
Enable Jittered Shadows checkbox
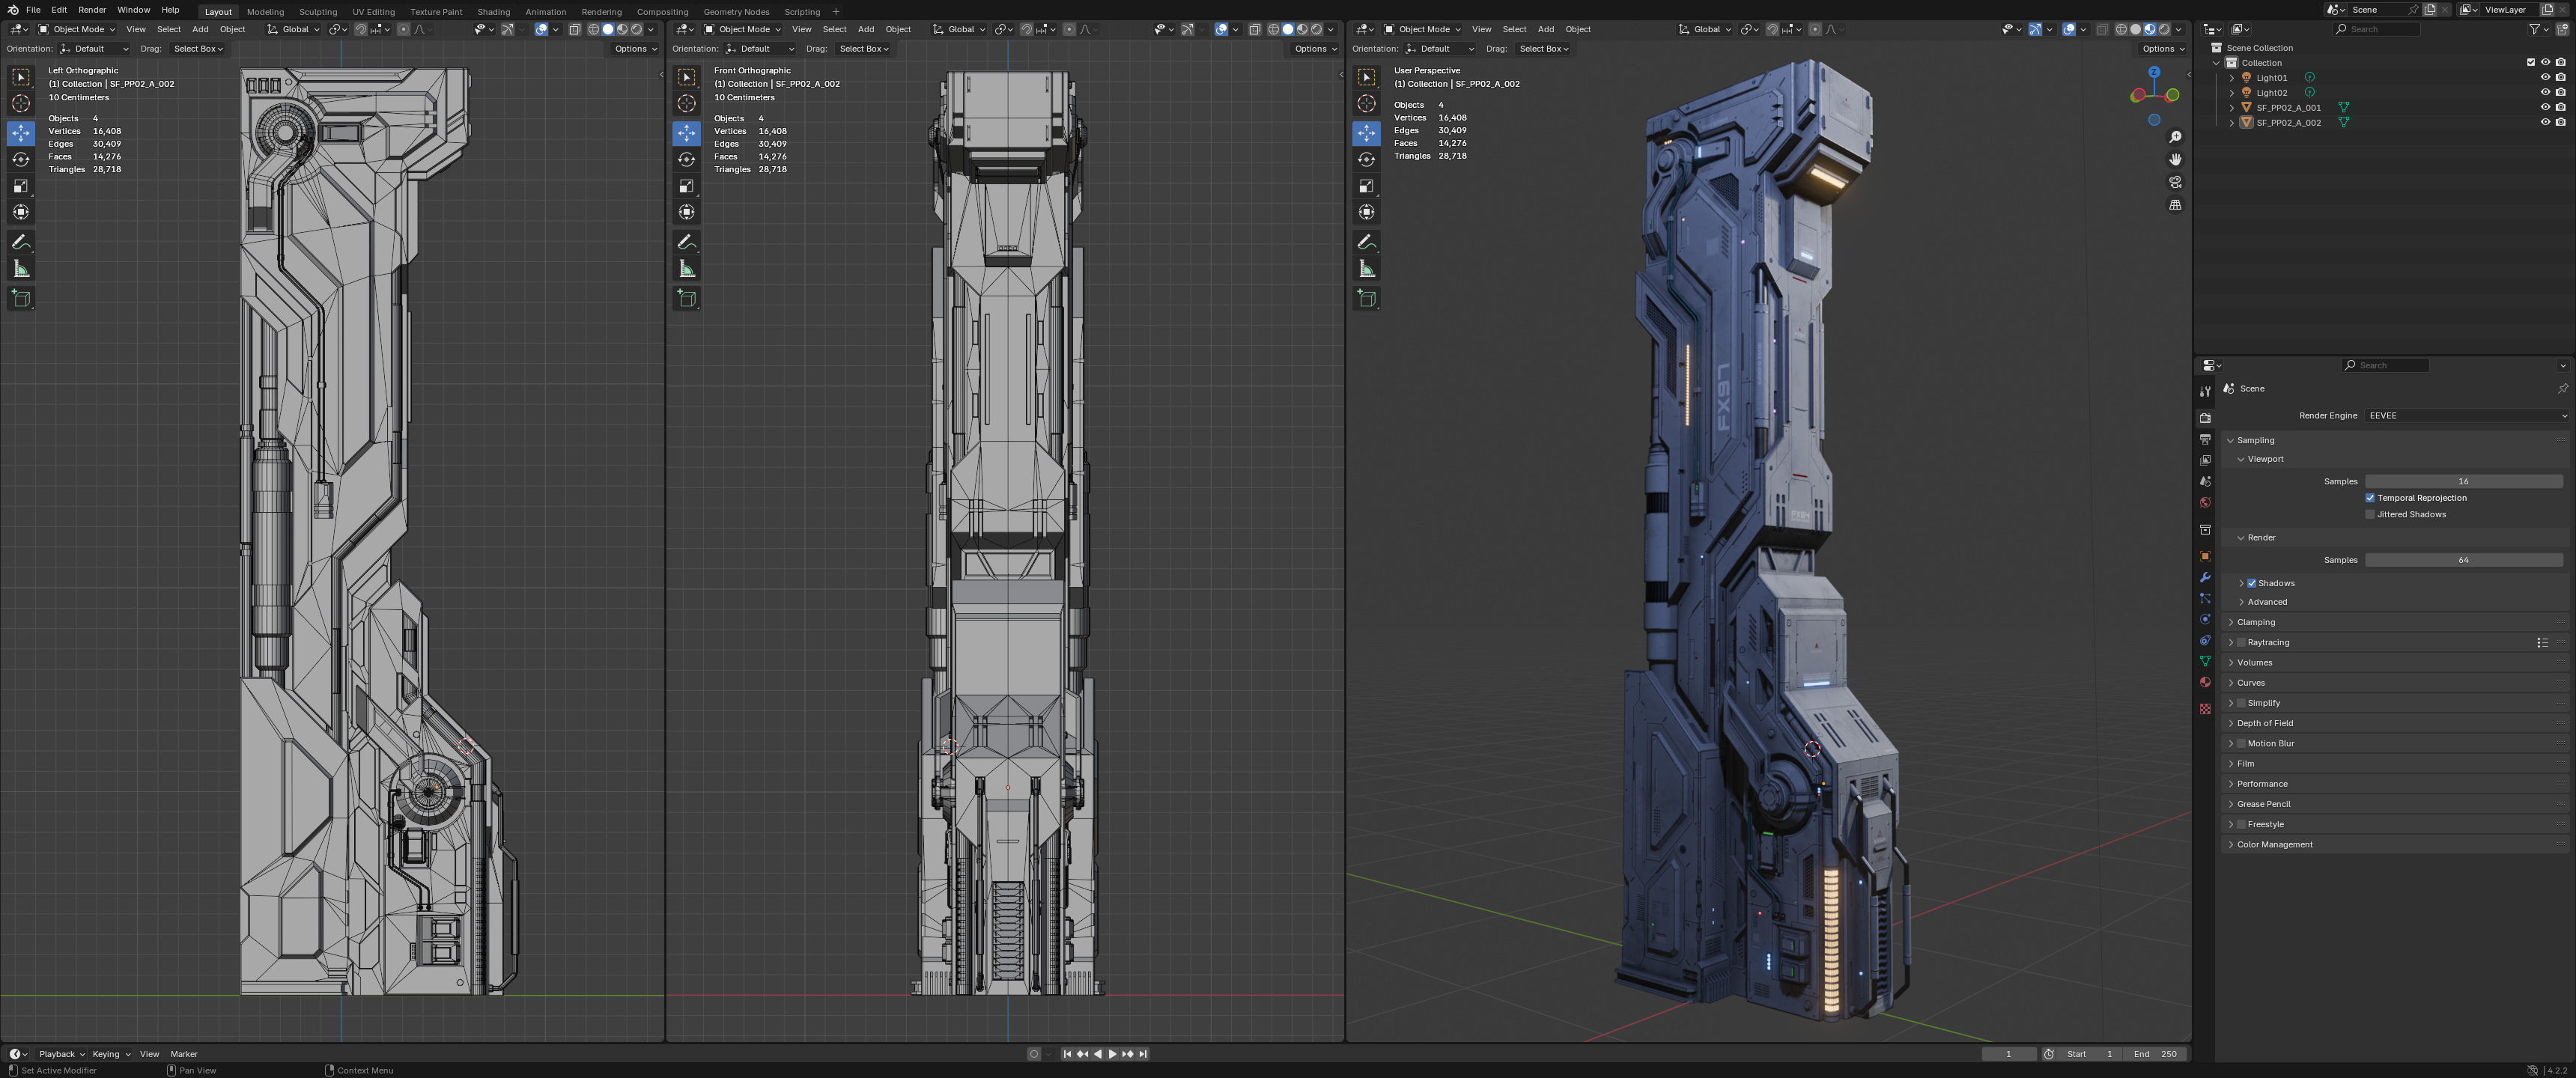pyautogui.click(x=2370, y=514)
